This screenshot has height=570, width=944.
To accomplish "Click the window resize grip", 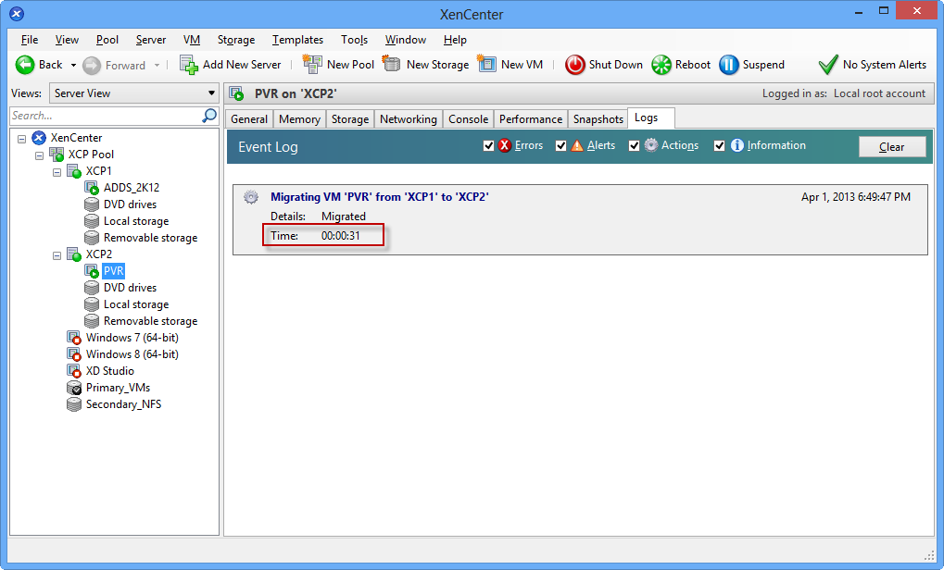I will pyautogui.click(x=929, y=554).
